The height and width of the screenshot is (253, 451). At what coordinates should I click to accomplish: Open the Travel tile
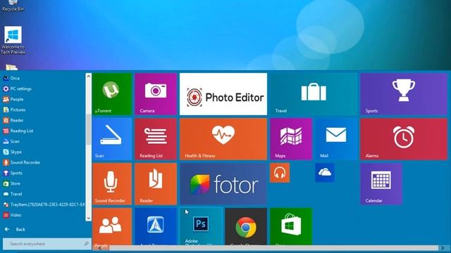(314, 94)
